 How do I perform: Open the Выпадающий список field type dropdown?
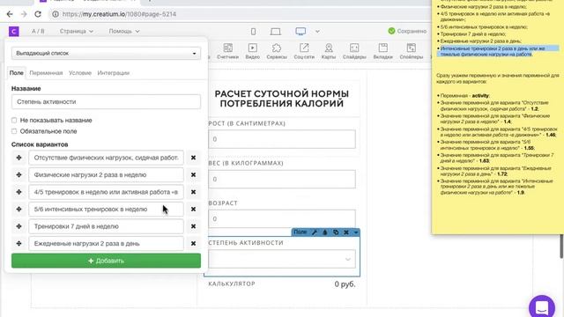106,53
